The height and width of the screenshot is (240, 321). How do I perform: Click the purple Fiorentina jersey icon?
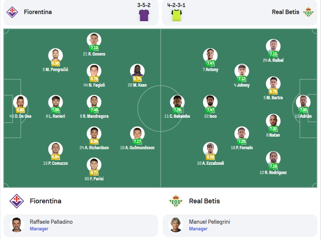coord(144,15)
